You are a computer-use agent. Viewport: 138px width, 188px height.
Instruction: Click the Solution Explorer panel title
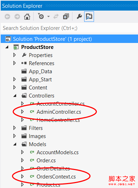[x=22, y=6]
